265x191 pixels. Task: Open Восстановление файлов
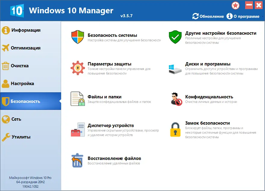[x=114, y=158]
